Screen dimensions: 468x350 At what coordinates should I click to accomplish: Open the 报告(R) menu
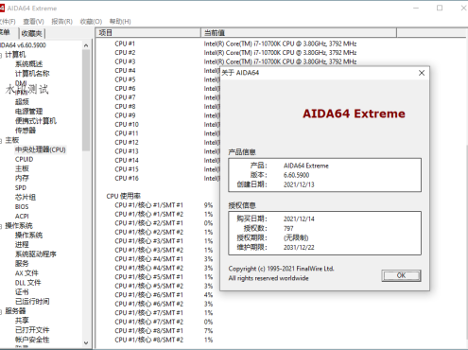click(x=62, y=22)
